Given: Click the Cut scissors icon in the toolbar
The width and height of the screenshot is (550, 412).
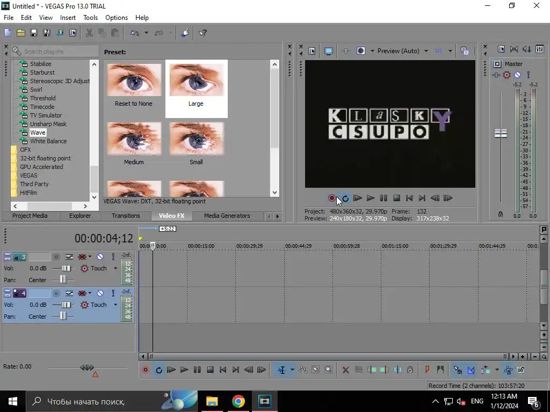Looking at the screenshot, I should click(89, 33).
